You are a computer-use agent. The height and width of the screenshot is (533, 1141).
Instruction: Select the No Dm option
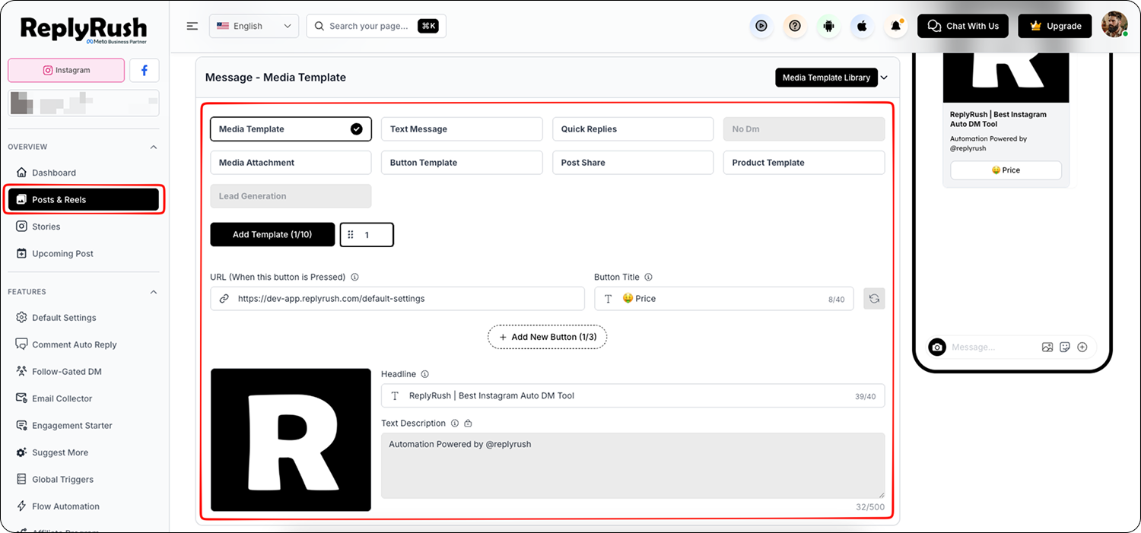pos(804,129)
